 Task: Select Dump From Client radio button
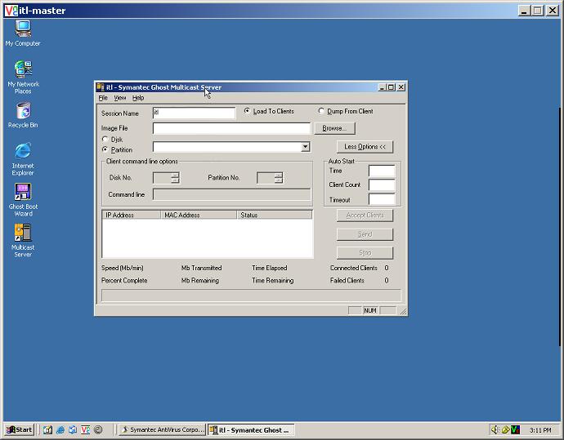321,111
